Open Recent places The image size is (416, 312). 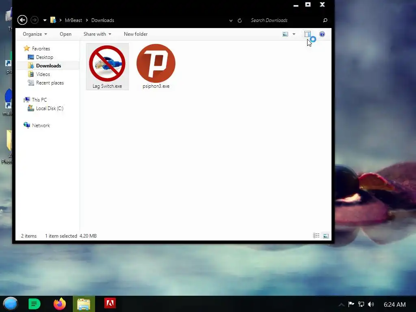click(x=50, y=83)
